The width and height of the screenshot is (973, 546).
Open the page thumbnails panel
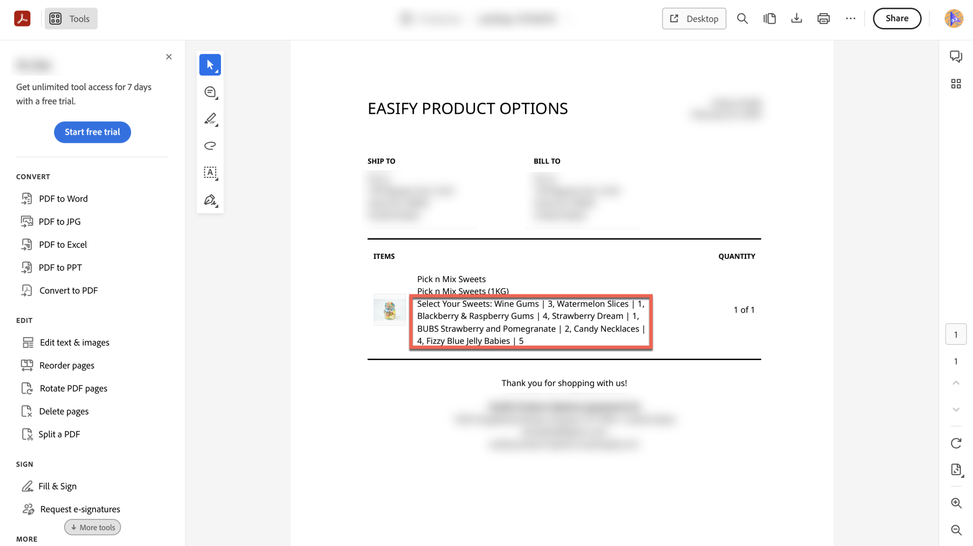[956, 83]
